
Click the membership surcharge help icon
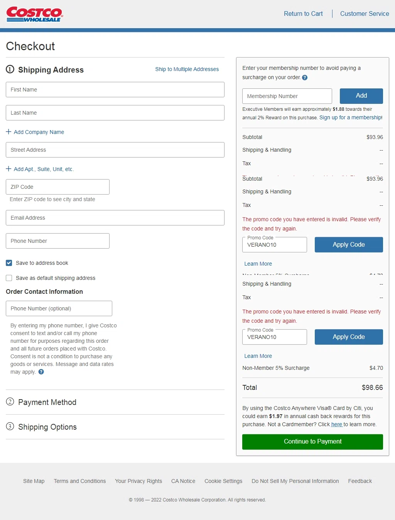coord(305,78)
